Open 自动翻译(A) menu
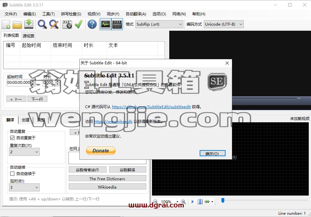This screenshot has height=217, width=311. coord(136,14)
